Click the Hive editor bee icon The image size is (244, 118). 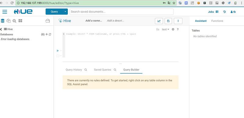[60, 21]
